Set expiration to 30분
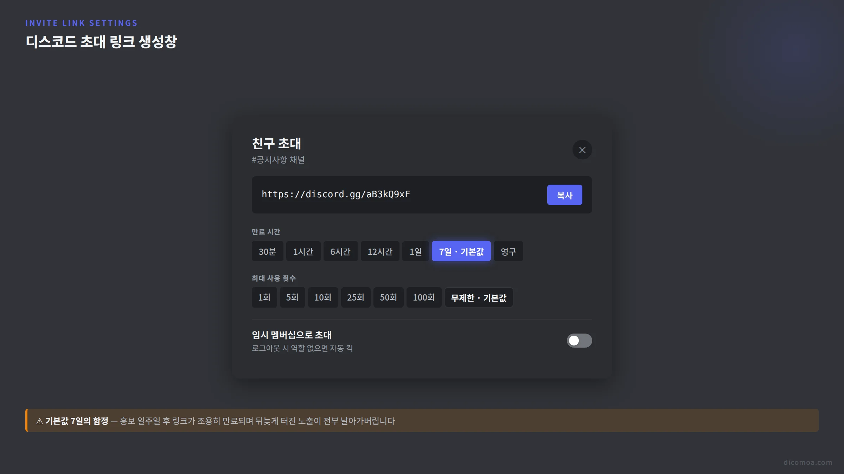 (267, 251)
